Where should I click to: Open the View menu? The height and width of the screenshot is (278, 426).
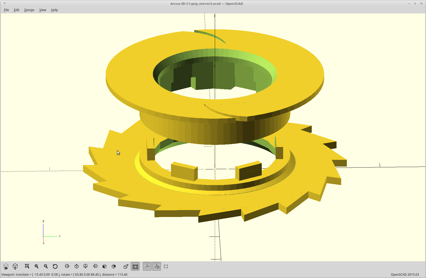point(43,10)
